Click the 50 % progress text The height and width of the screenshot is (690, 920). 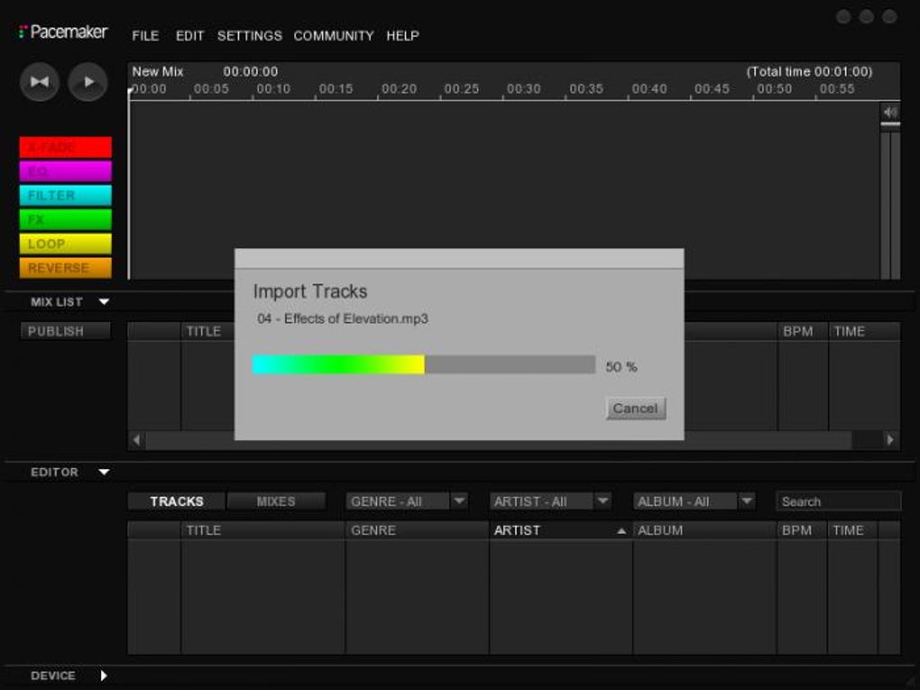621,367
